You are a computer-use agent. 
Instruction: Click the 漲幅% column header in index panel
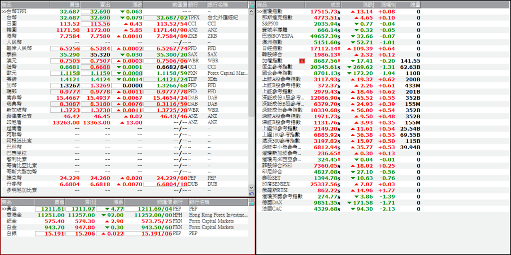(x=384, y=4)
